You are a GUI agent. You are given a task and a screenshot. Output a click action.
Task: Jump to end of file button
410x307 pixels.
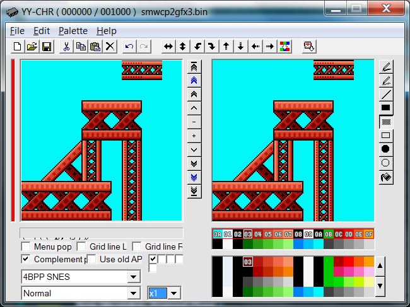(194, 191)
